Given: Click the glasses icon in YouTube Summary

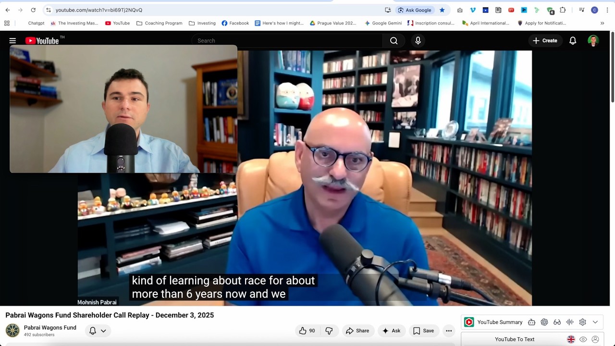Looking at the screenshot, I should pos(557,322).
